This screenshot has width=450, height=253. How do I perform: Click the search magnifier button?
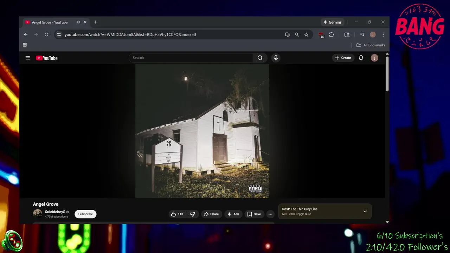260,58
